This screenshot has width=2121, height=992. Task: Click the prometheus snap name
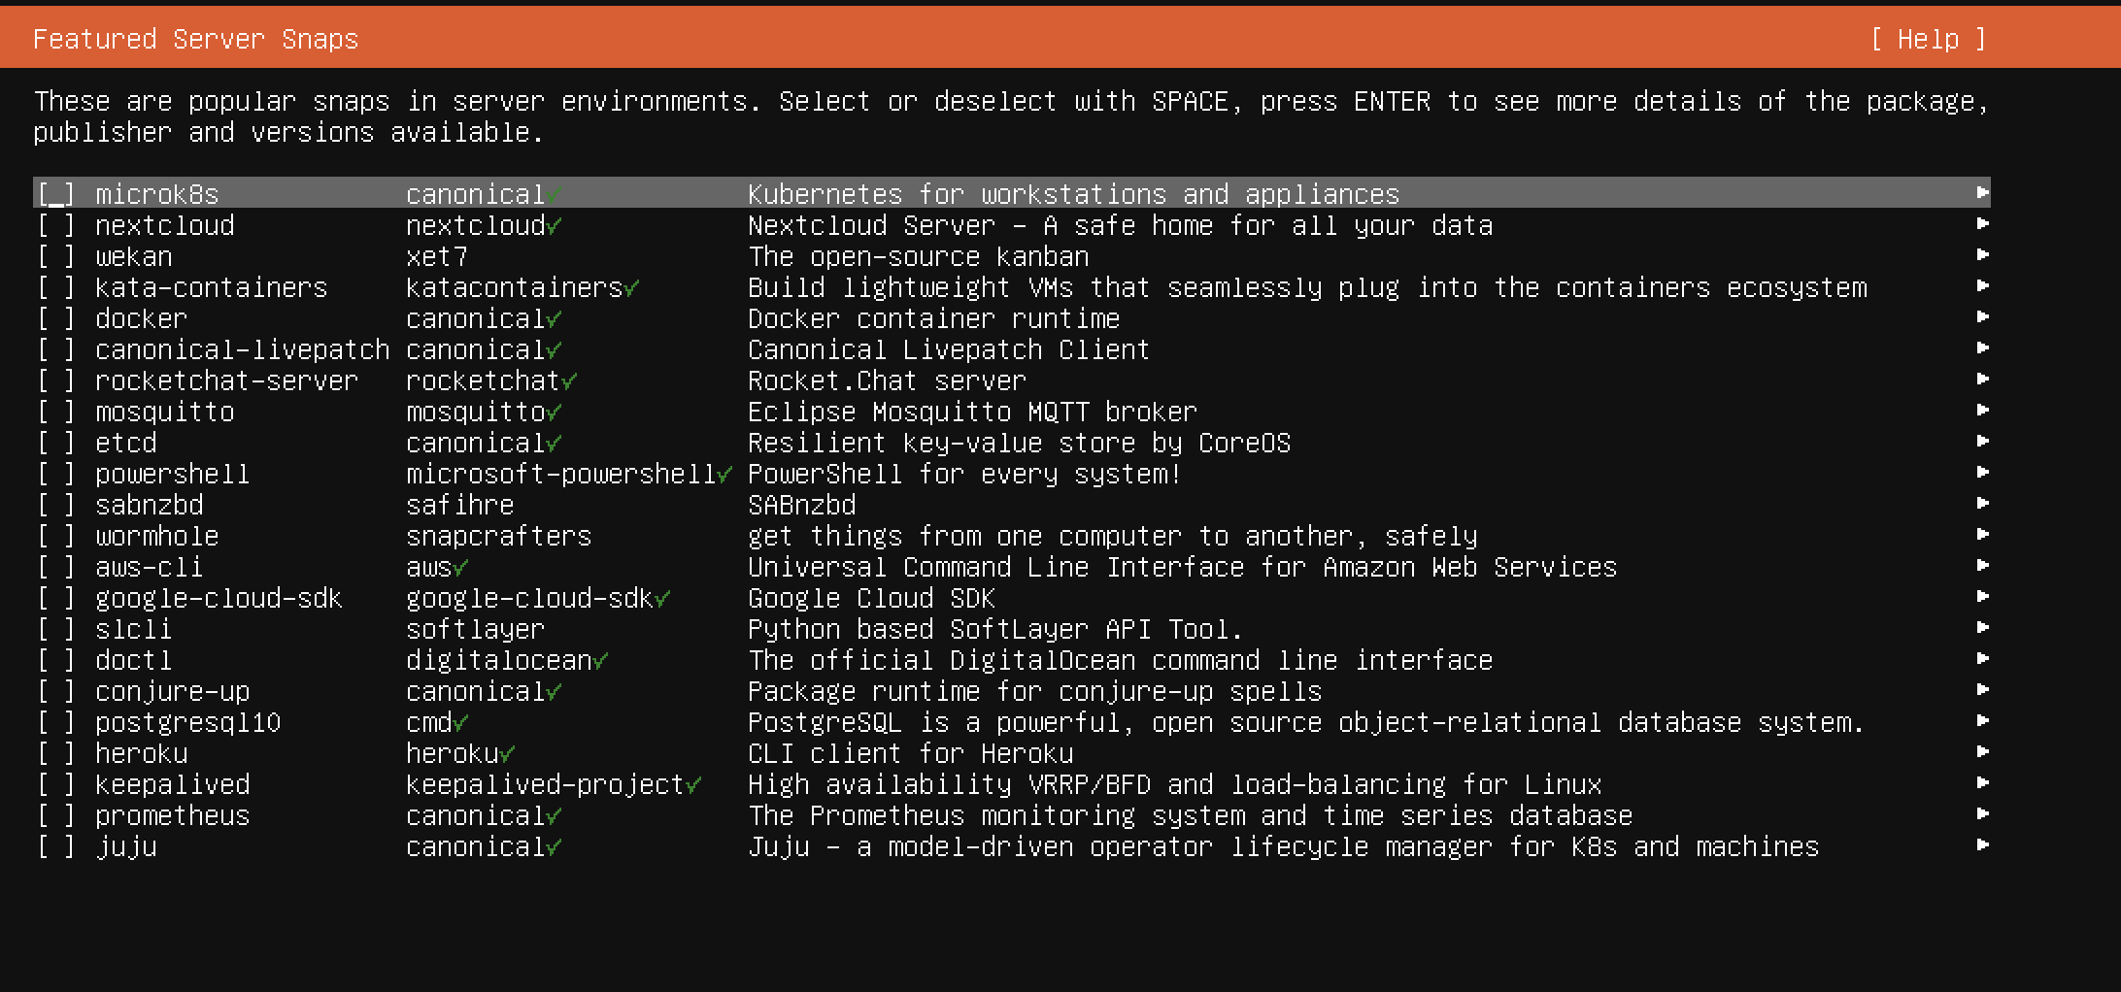172,815
